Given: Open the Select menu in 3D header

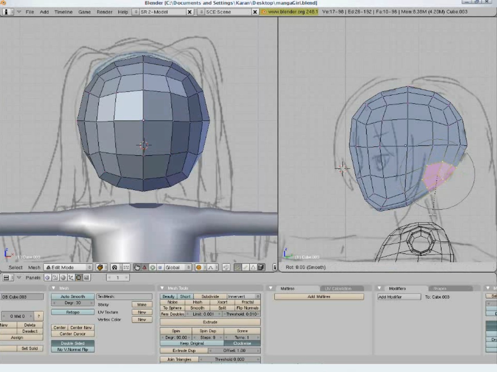Looking at the screenshot, I should click(16, 268).
